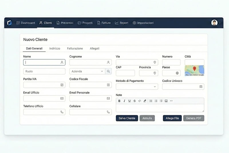Click the Via address field
Image resolution: width=229 pixels, height=153 pixels.
[137, 62]
